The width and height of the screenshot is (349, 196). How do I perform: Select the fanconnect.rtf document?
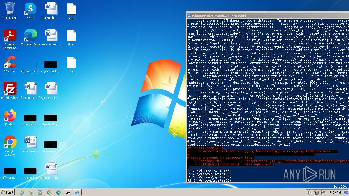30,91
